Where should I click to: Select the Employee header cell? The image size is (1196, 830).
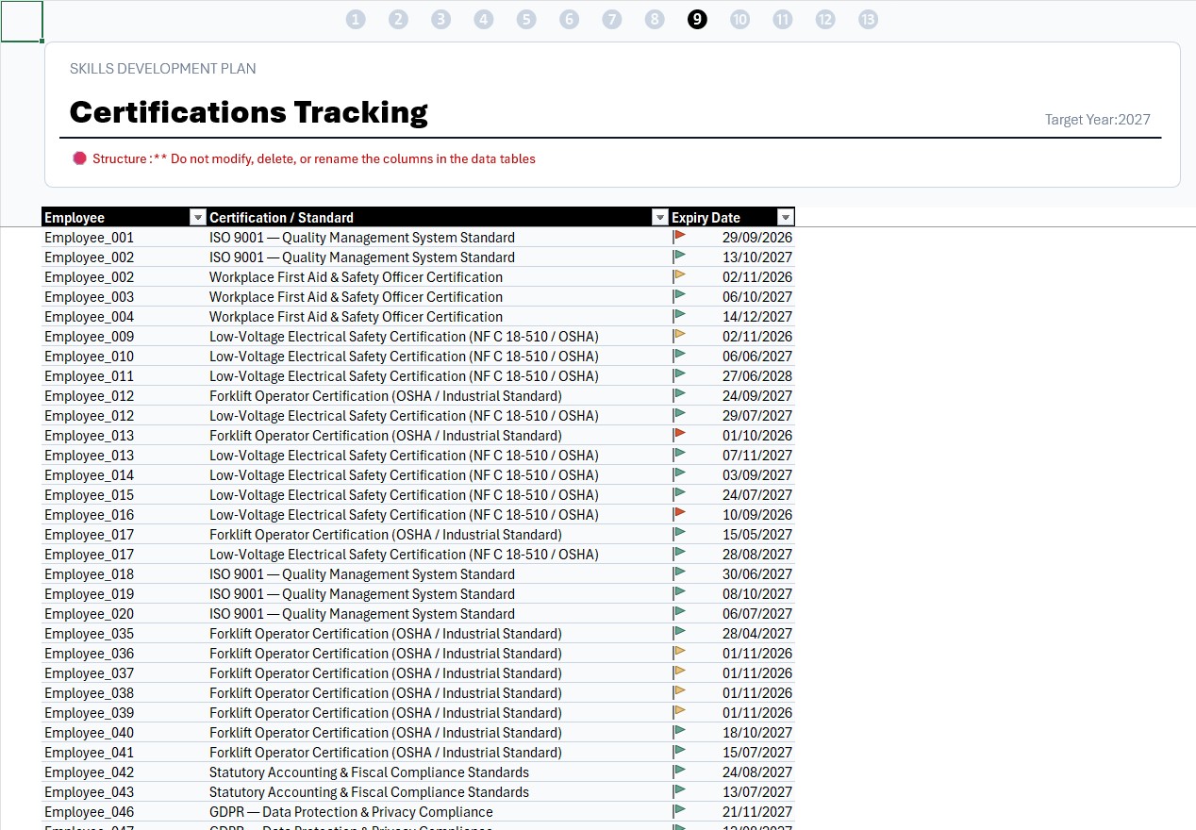click(x=125, y=218)
